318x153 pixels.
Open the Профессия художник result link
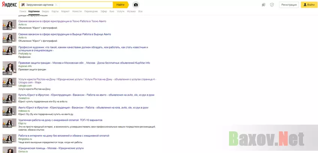pos(83,49)
